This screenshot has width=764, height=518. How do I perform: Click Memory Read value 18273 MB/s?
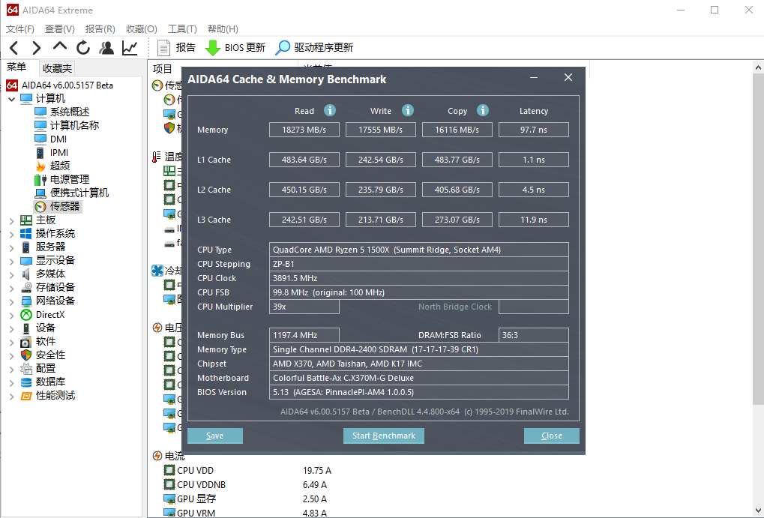tap(304, 130)
